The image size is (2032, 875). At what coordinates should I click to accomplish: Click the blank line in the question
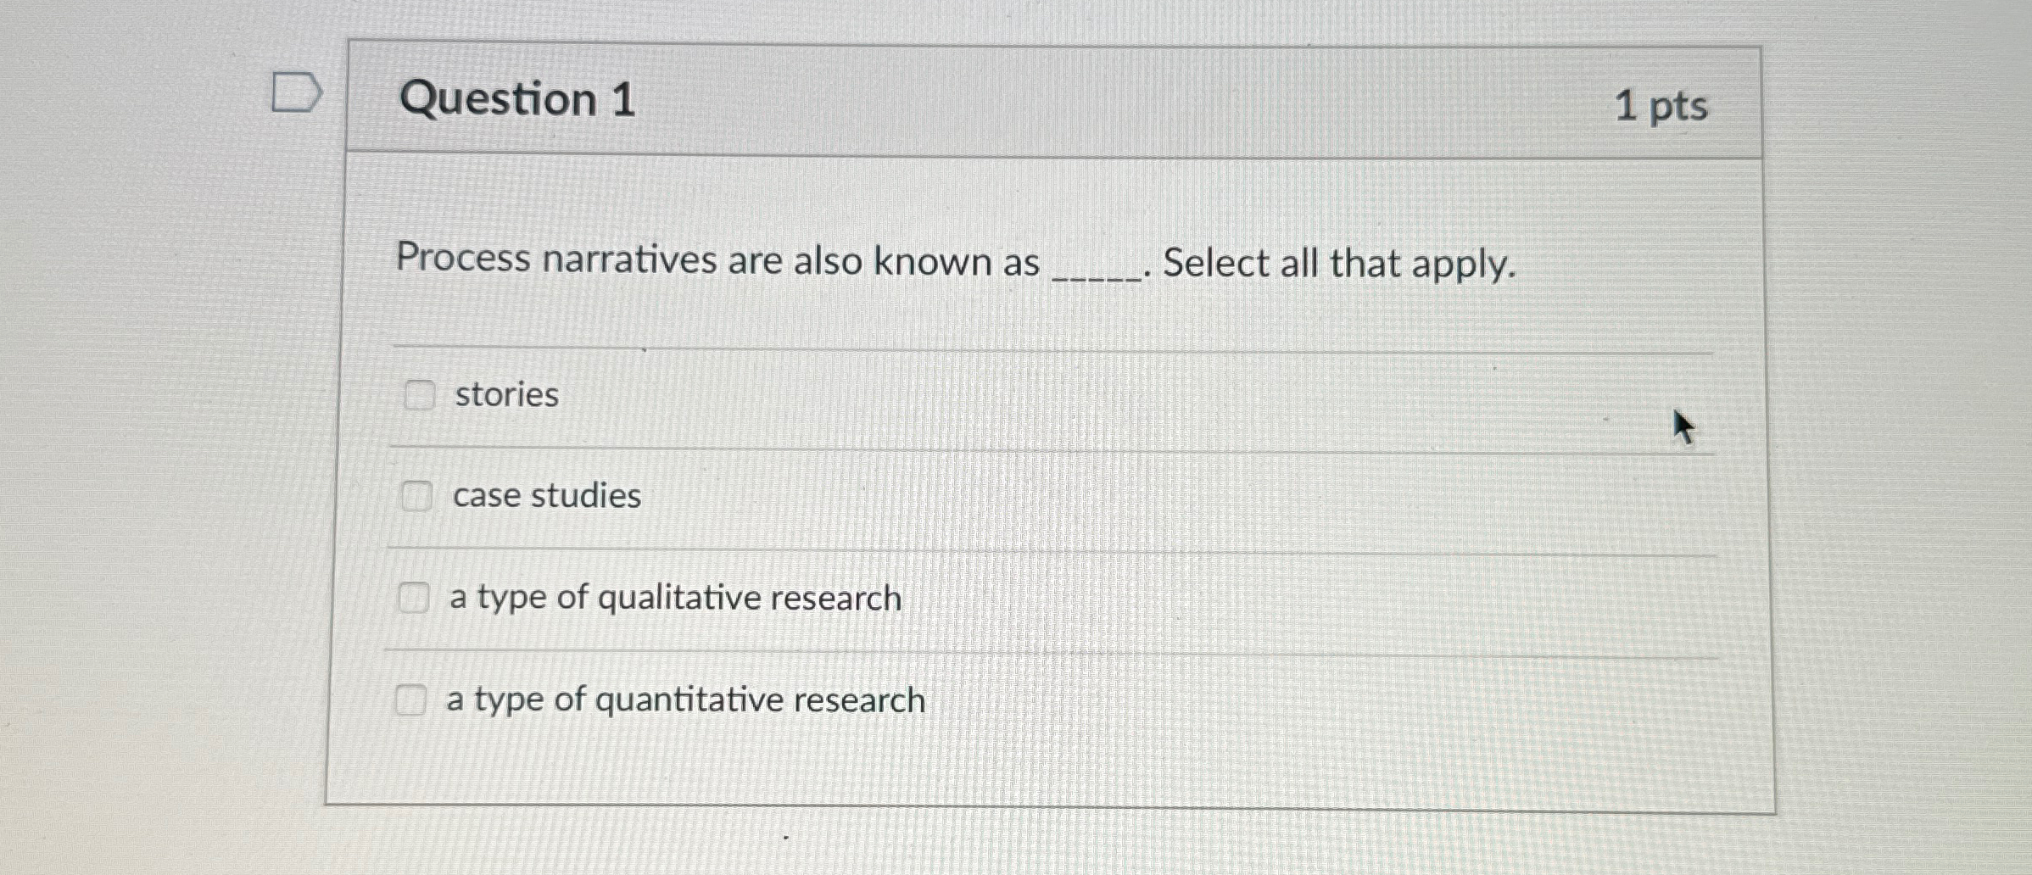(x=1094, y=270)
